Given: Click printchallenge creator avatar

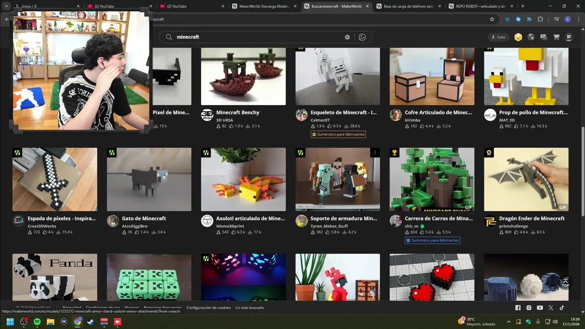Looking at the screenshot, I should (490, 221).
